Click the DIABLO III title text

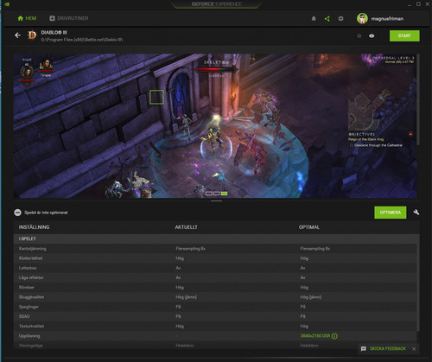54,32
